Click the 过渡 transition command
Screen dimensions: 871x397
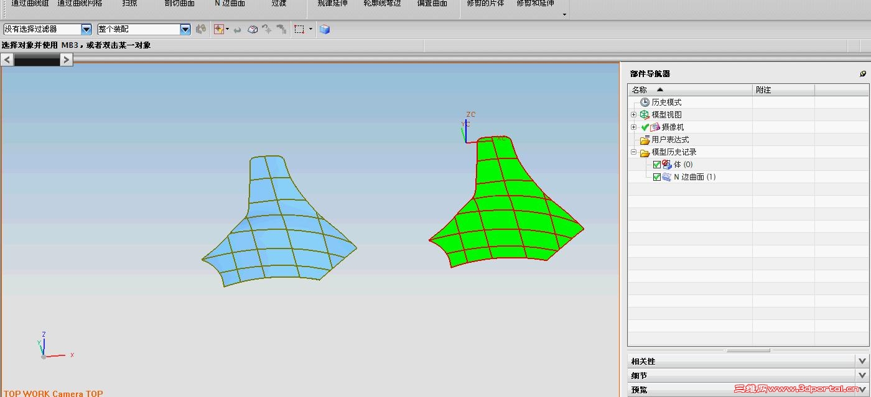pos(279,4)
